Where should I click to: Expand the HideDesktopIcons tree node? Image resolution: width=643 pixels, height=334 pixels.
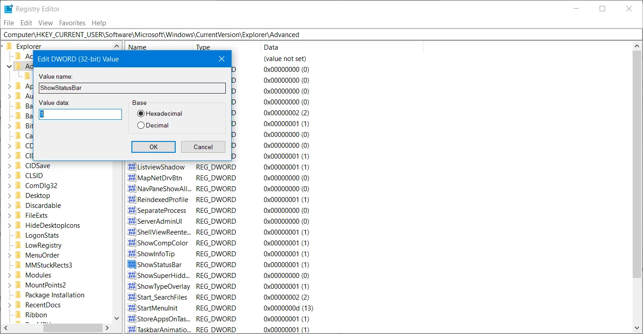point(9,226)
